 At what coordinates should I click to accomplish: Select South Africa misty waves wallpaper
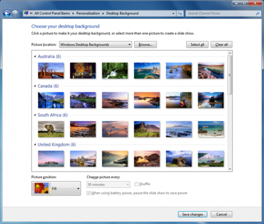(x=178, y=129)
